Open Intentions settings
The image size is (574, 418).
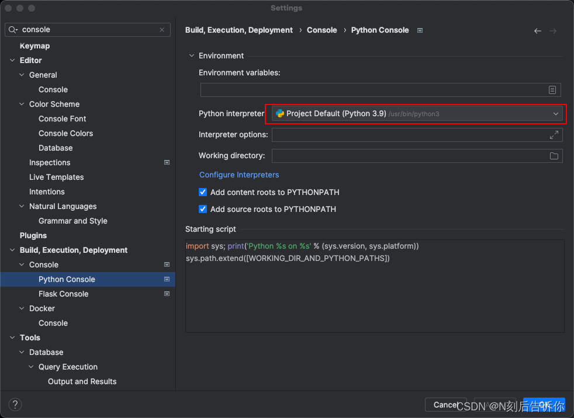(x=47, y=192)
